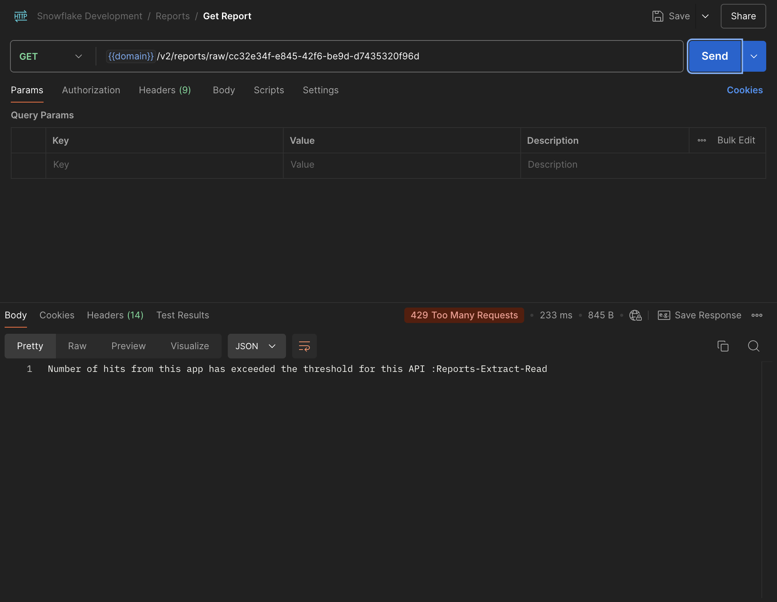Select the Pretty view mode
Image resolution: width=777 pixels, height=602 pixels.
(30, 346)
